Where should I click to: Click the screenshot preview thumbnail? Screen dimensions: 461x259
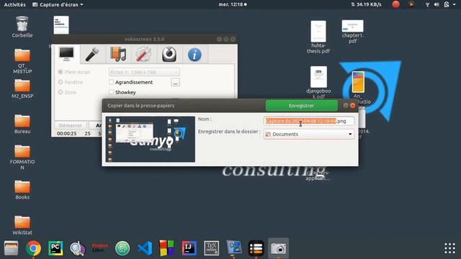(x=151, y=139)
